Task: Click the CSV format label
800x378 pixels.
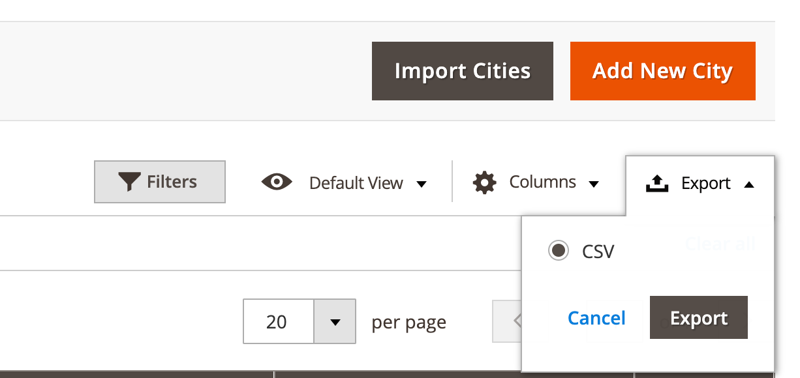Action: coord(598,251)
